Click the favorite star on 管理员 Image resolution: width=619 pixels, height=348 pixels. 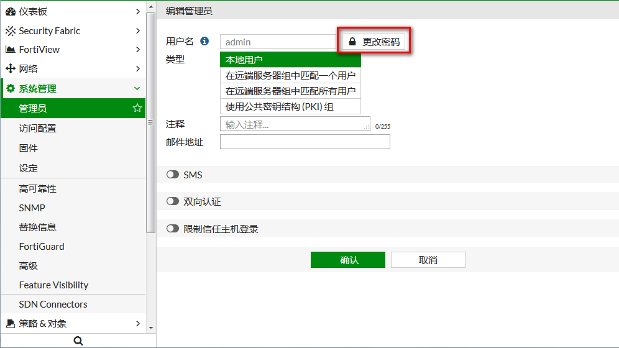(137, 109)
